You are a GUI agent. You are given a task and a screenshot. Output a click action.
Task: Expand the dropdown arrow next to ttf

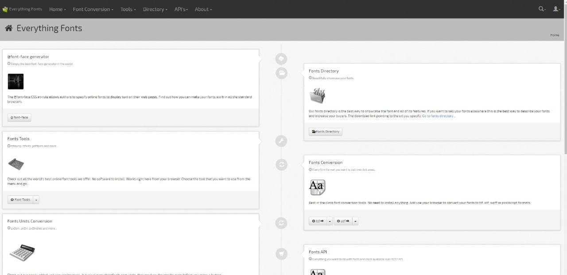click(330, 221)
